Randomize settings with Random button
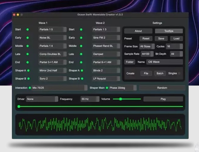 (162, 88)
